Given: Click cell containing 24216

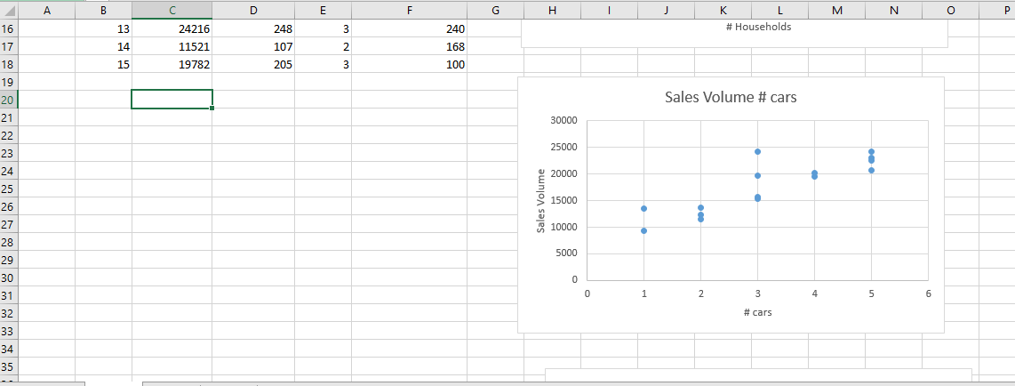Looking at the screenshot, I should 172,29.
